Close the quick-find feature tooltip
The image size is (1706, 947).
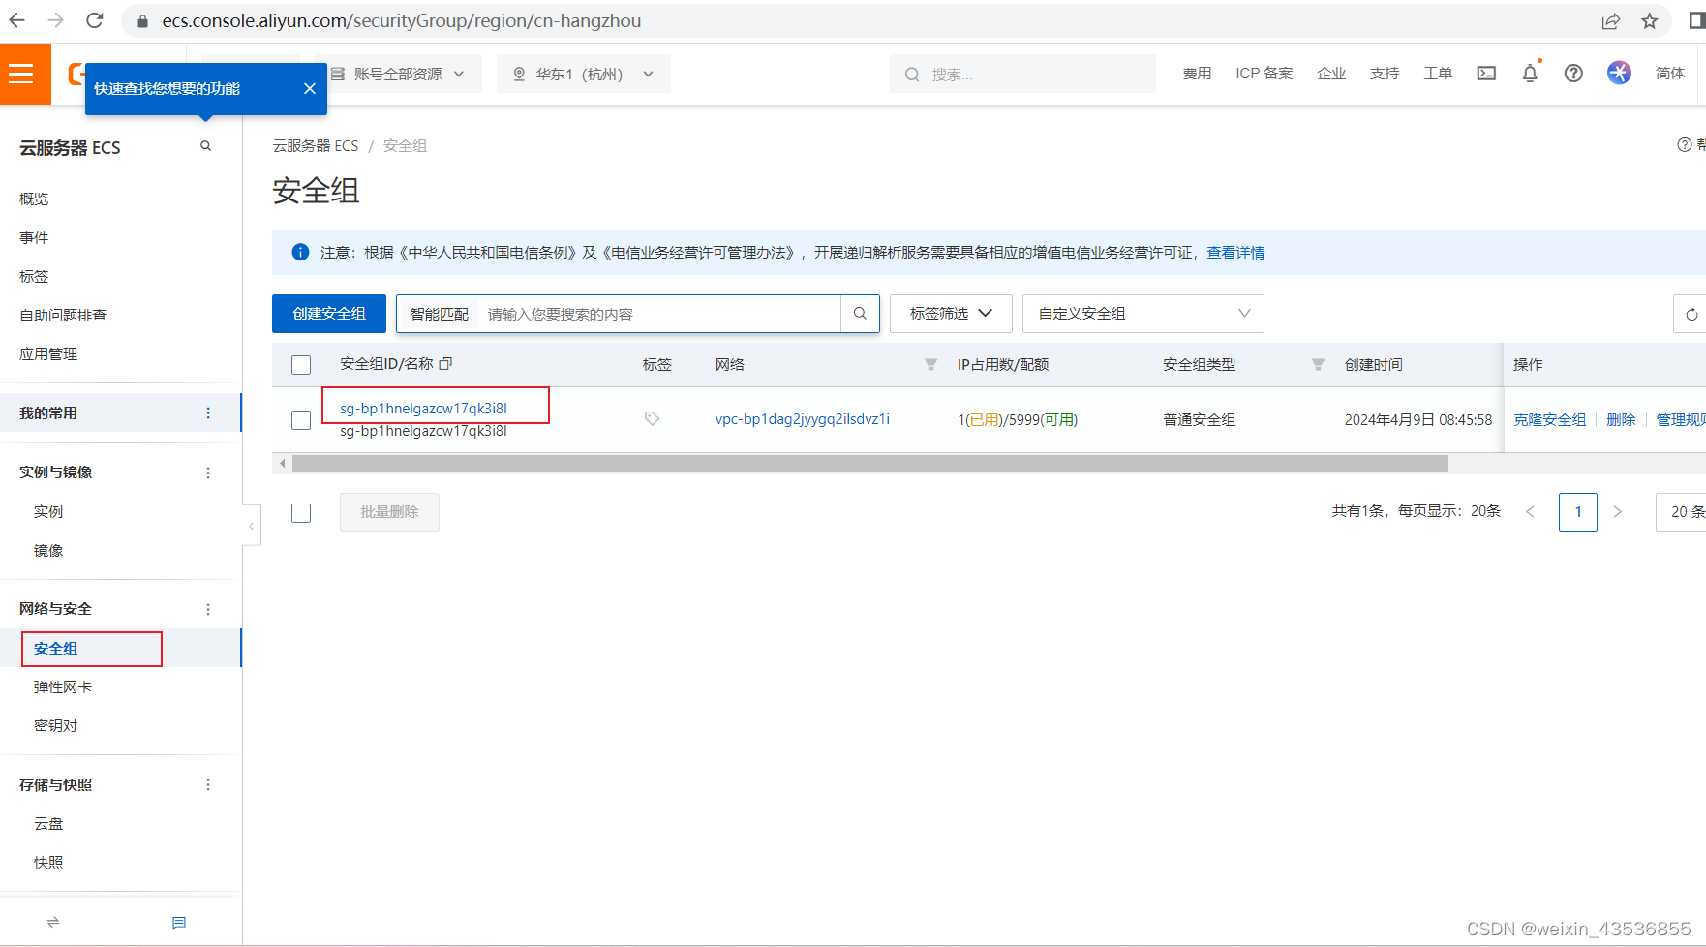tap(310, 88)
